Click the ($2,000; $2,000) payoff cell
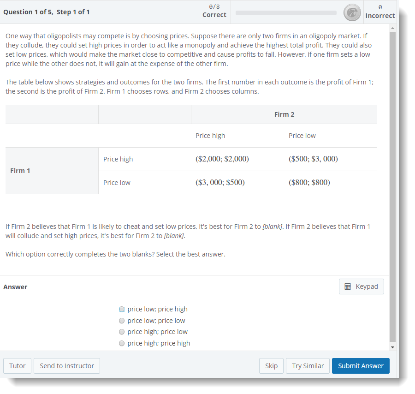 (222, 159)
